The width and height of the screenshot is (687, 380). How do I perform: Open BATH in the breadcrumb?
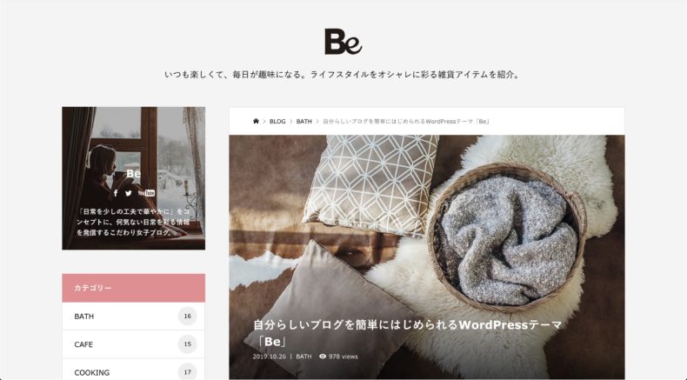click(x=304, y=122)
